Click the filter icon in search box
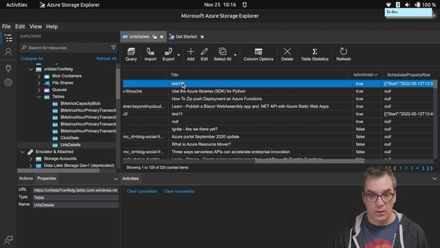The width and height of the screenshot is (440, 248). coord(113,48)
